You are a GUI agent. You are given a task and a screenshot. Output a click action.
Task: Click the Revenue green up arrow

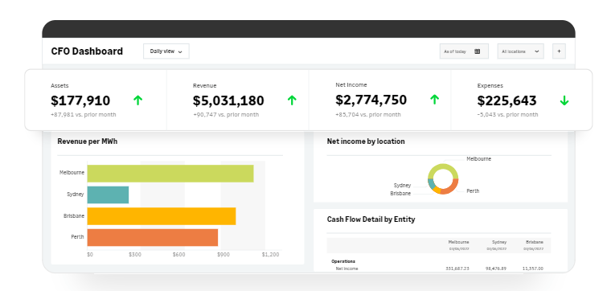(292, 100)
